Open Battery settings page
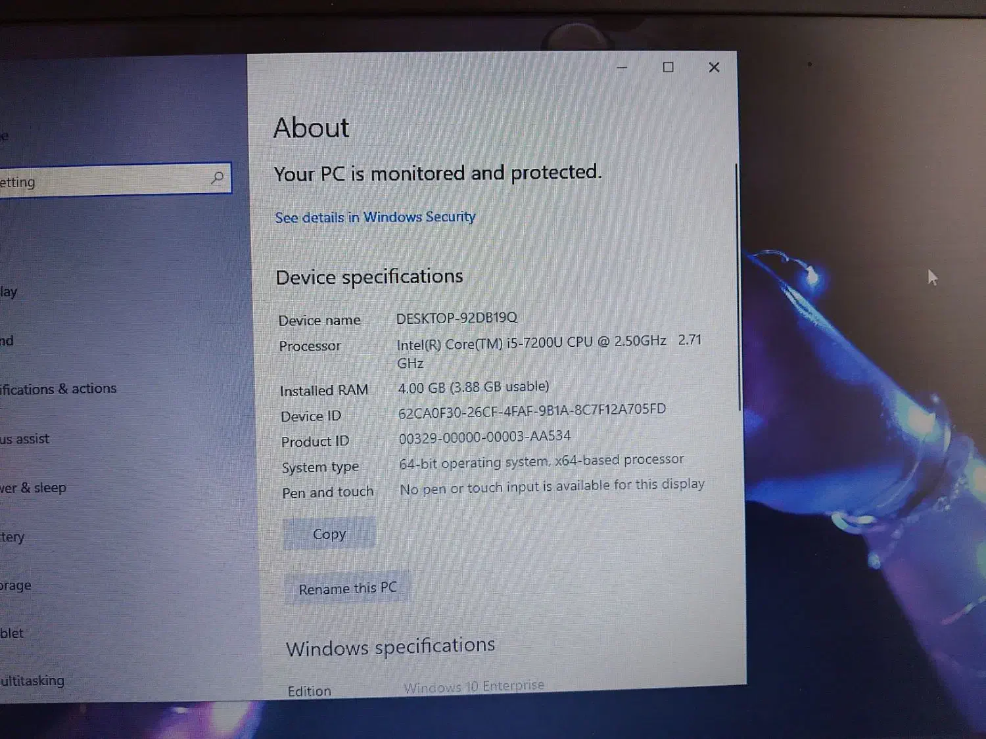Screen dimensions: 986x739 (x=12, y=537)
